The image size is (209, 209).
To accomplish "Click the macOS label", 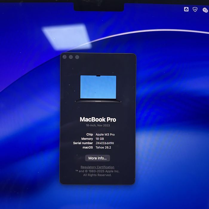I will point(88,147).
